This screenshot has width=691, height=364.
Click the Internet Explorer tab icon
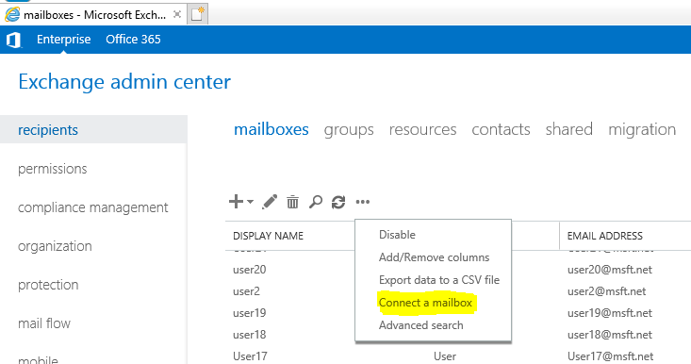pos(12,14)
